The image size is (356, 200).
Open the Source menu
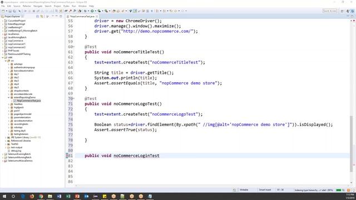17,6
